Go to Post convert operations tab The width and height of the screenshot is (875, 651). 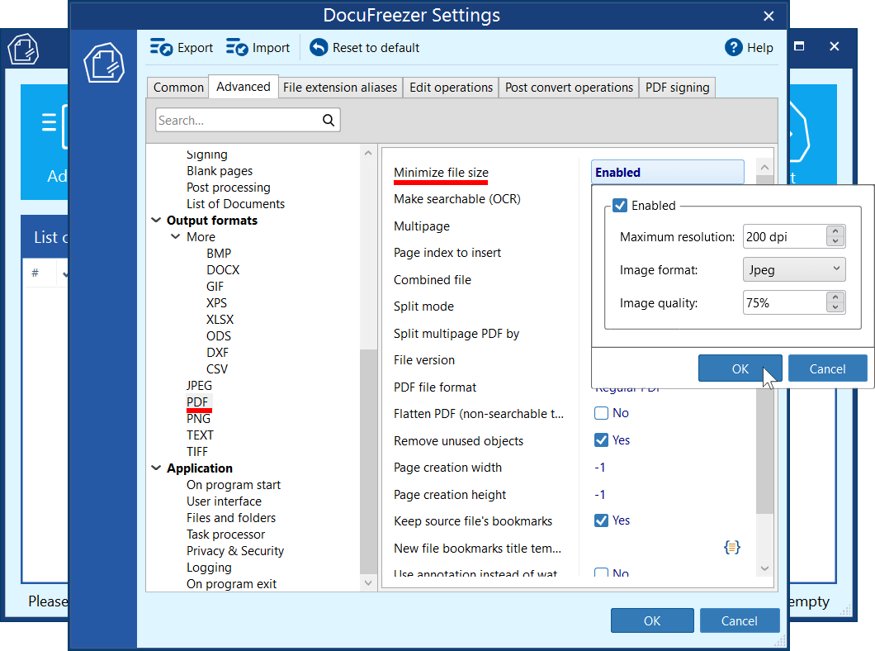(x=569, y=88)
